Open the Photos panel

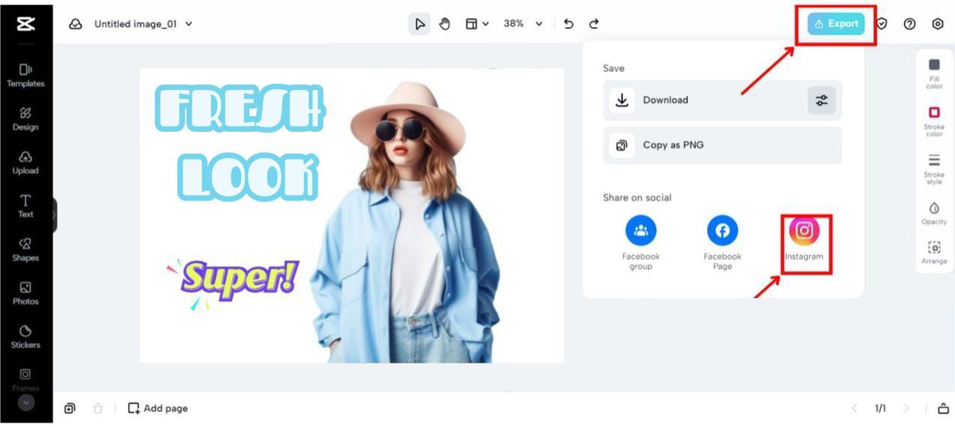tap(25, 293)
